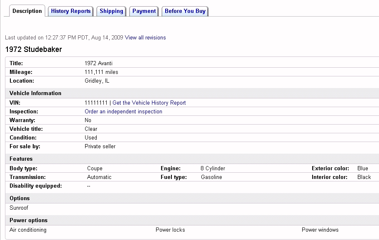
Task: Click the Gridley, IL location value
Action: (97, 81)
